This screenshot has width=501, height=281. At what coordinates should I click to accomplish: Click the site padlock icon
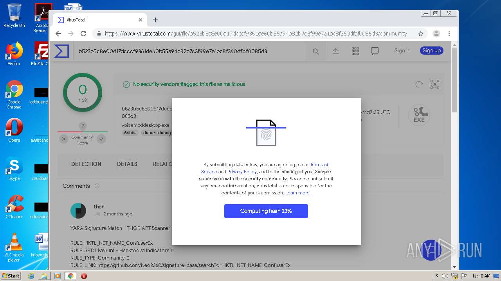[99, 34]
